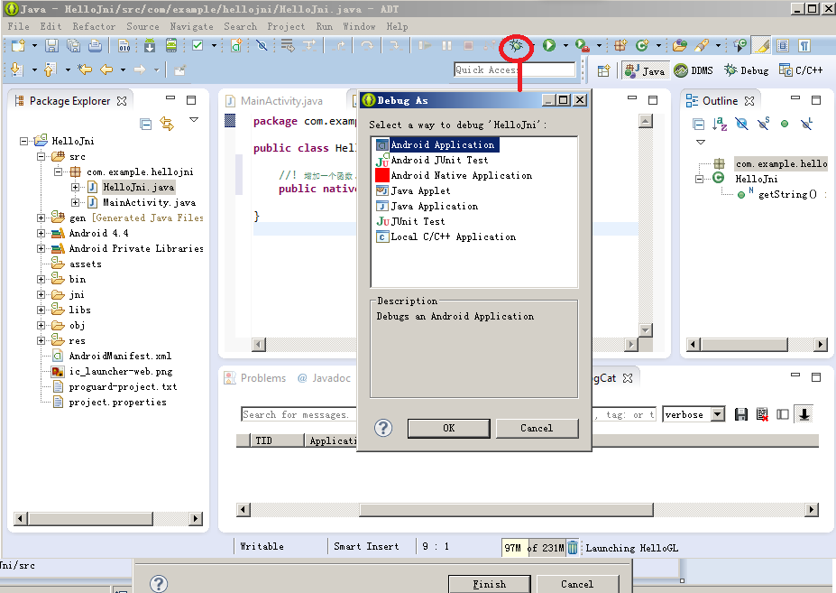Viewport: 836px width, 593px height.
Task: Toggle LogCat scroll lock down-arrow button
Action: click(804, 414)
